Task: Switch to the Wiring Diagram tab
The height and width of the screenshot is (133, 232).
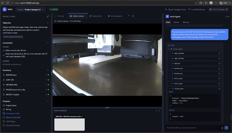Action: coord(115,16)
